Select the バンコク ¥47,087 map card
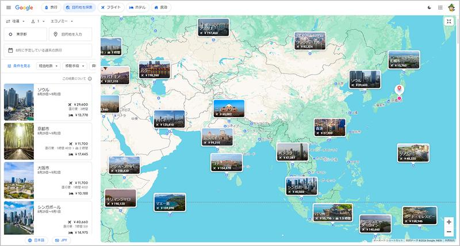 [x=293, y=152]
